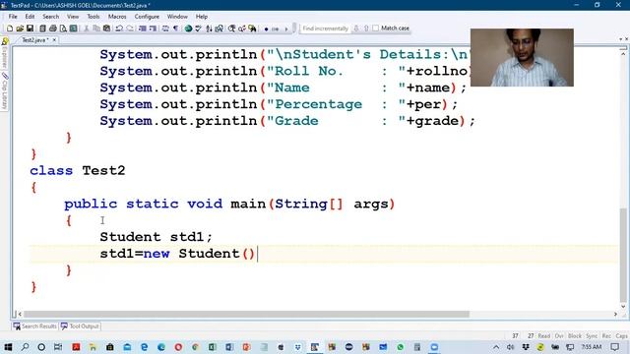Viewport: 630px width, 354px height.
Task: Open the Help menu
Action: [202, 17]
